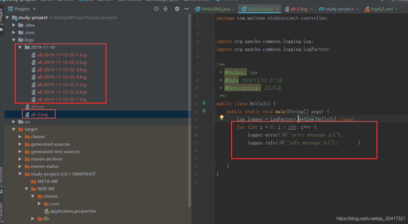Expand the .mvn folder
This screenshot has height=224, width=408.
click(14, 32)
